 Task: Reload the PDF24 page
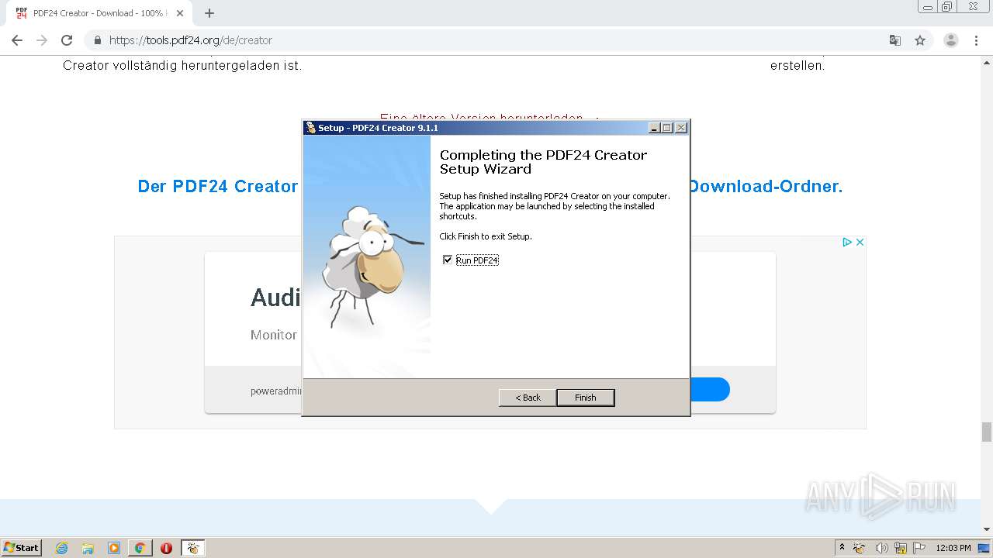tap(67, 40)
